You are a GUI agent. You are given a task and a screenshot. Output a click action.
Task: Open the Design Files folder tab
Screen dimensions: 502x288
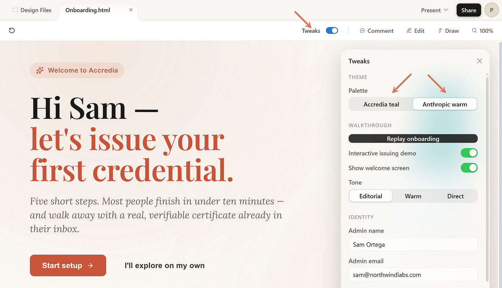(32, 10)
